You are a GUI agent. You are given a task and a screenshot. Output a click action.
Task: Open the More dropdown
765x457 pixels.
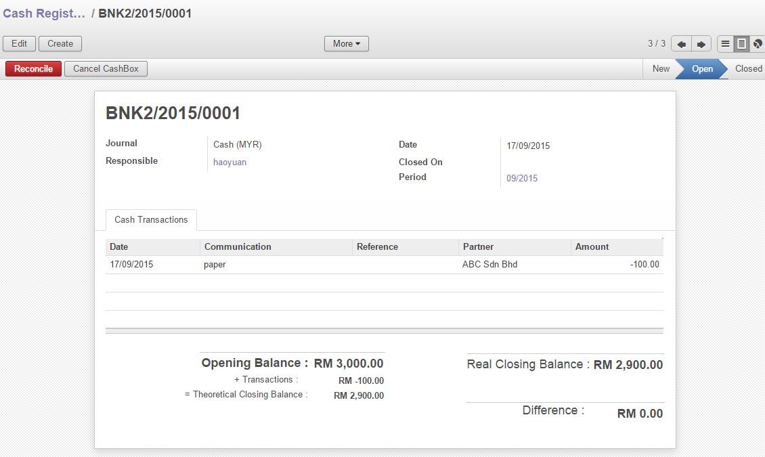point(346,43)
